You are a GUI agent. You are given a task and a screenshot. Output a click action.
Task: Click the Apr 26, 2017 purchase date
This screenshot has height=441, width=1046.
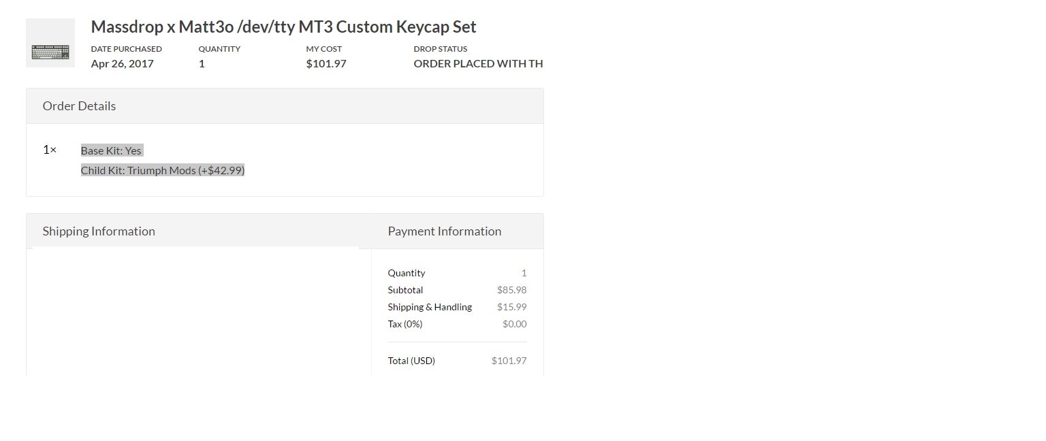coord(123,64)
